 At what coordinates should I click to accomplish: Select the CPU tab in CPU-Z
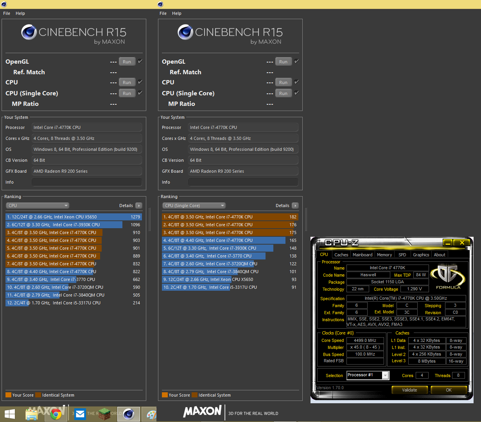pos(324,254)
